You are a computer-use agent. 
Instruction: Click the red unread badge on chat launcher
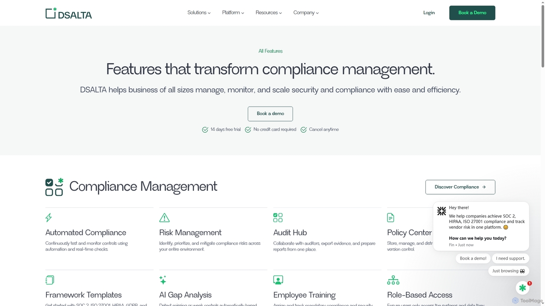click(x=530, y=283)
